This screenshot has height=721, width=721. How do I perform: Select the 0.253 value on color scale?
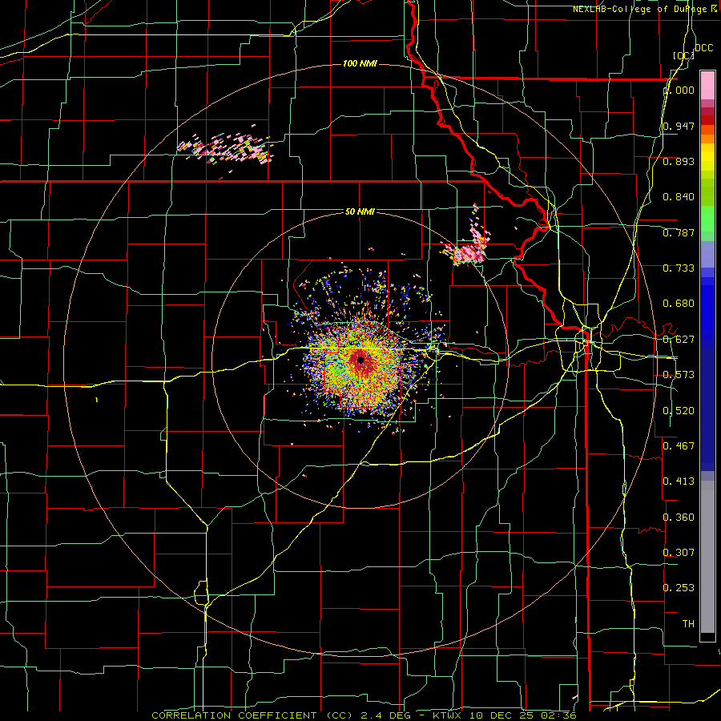pos(679,588)
